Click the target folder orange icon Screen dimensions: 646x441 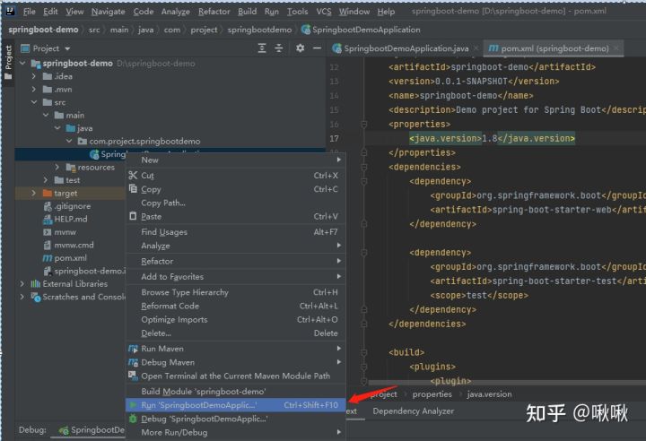tap(48, 193)
